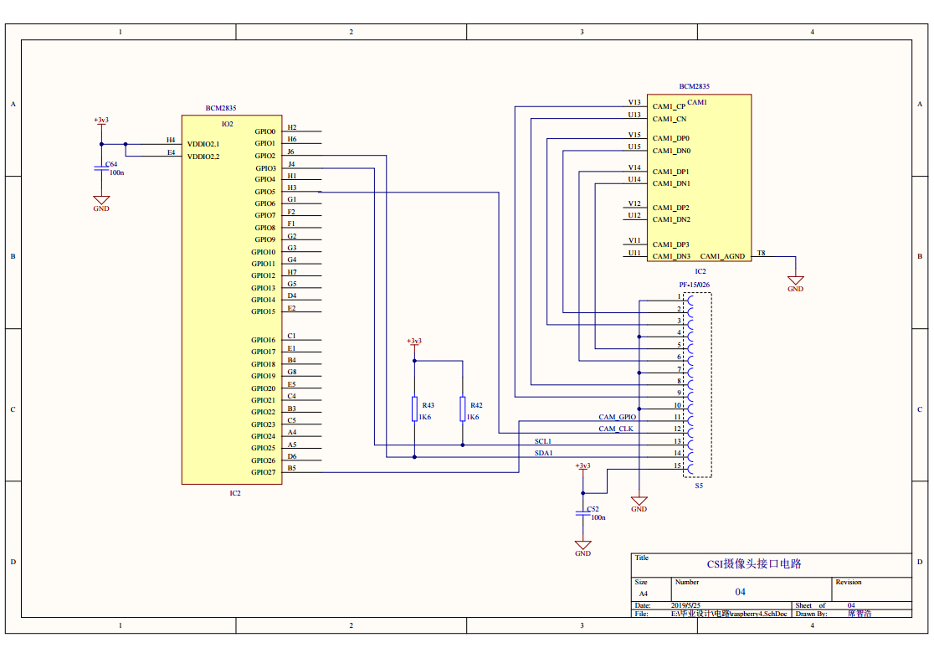Select resistor R42 symbol
Image resolution: width=934 pixels, height=658 pixels.
[462, 409]
